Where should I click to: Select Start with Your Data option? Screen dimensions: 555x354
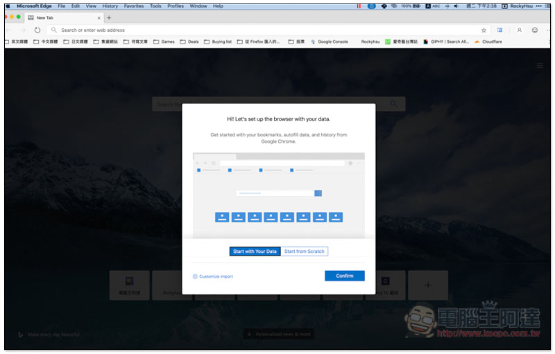coord(255,251)
